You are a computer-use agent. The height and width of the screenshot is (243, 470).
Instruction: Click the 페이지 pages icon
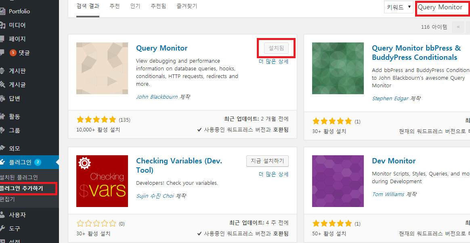[2, 39]
